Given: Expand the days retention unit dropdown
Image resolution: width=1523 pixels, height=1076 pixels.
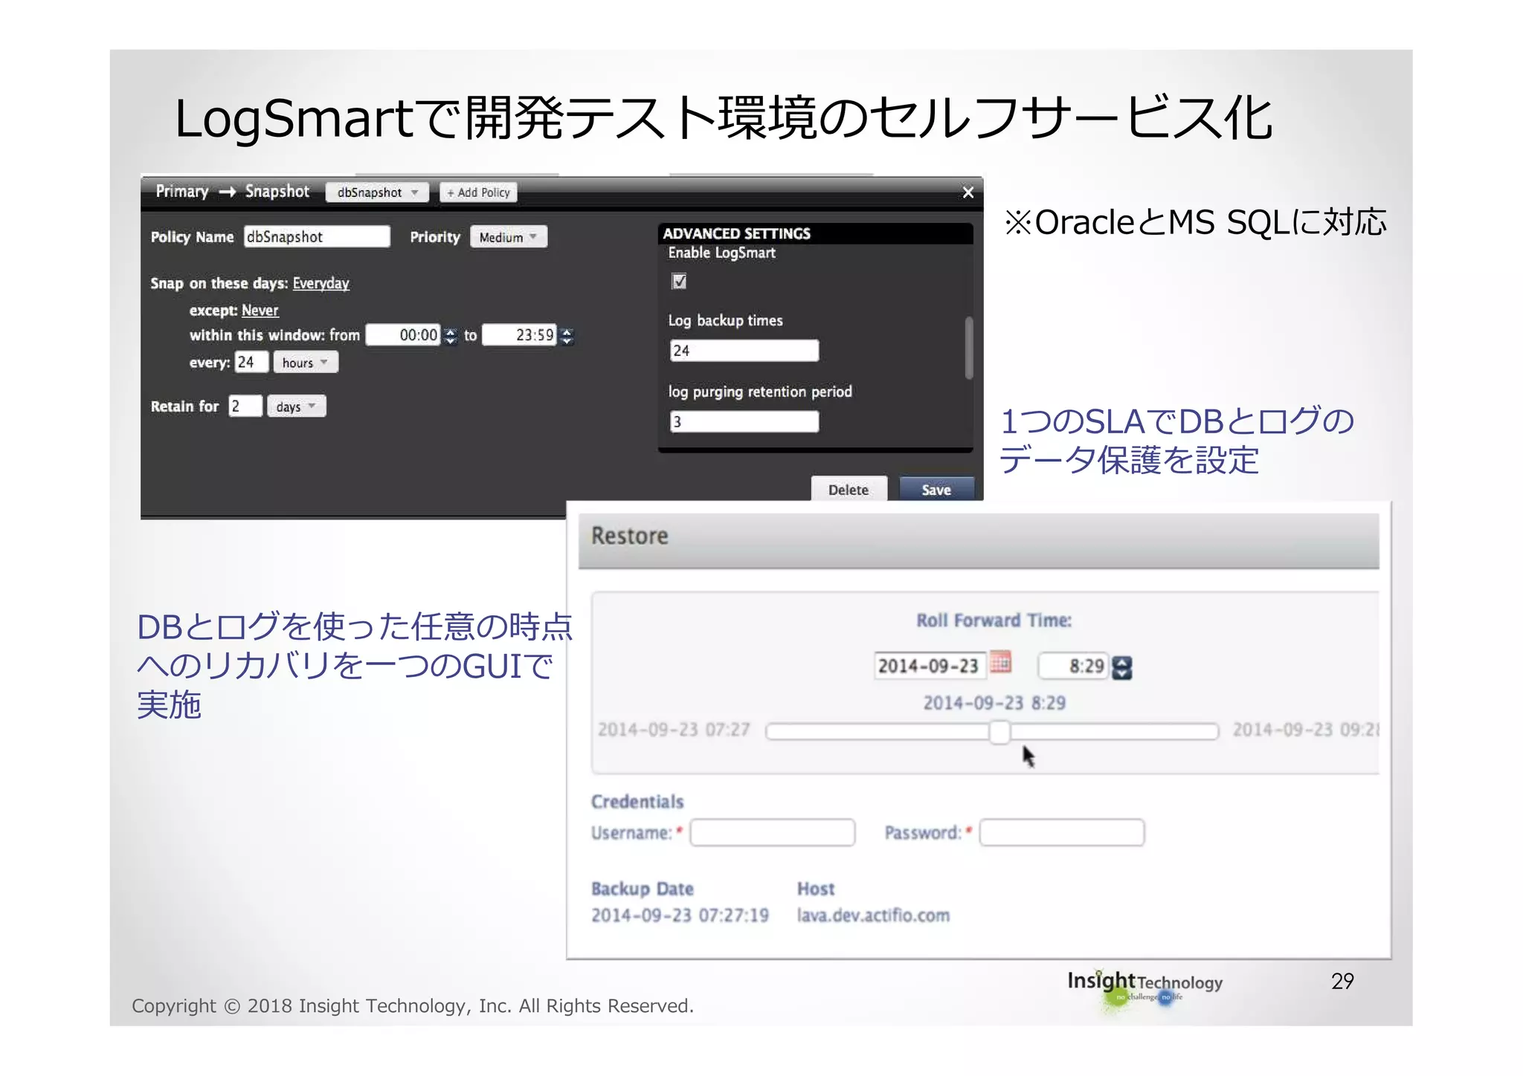Looking at the screenshot, I should coord(297,406).
